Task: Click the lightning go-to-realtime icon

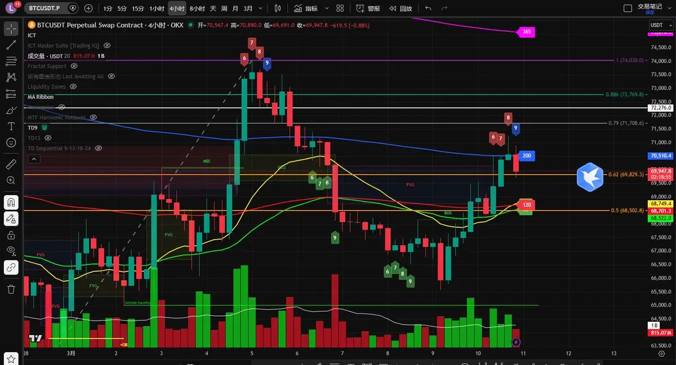Action: [516, 341]
